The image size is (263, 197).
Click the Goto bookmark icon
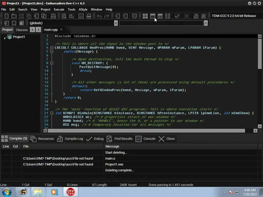pyautogui.click(x=22, y=23)
